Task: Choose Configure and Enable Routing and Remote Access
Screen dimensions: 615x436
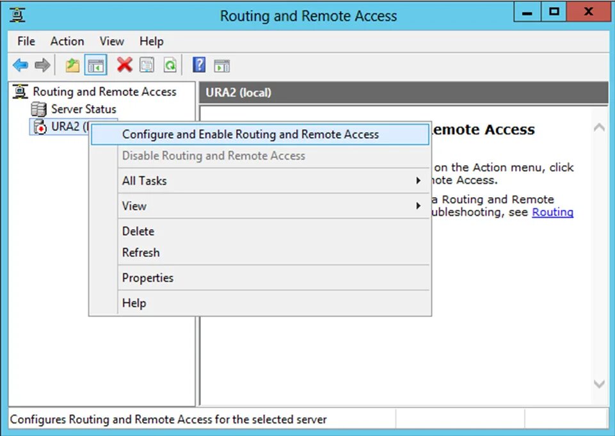Action: (x=260, y=134)
